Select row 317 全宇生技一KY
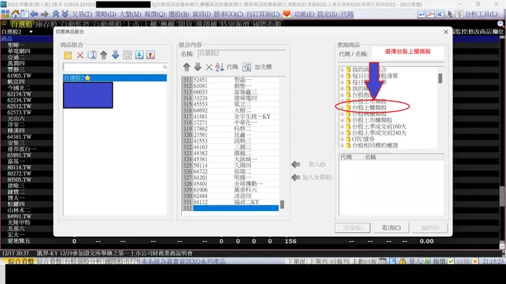506x284 pixels. coord(230,116)
